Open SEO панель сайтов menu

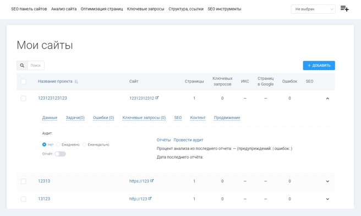coord(29,9)
